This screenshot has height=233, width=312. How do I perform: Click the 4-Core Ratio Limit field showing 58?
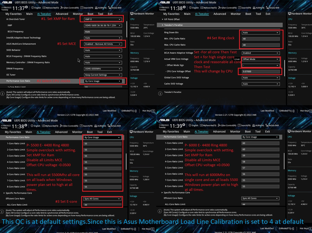point(260,162)
